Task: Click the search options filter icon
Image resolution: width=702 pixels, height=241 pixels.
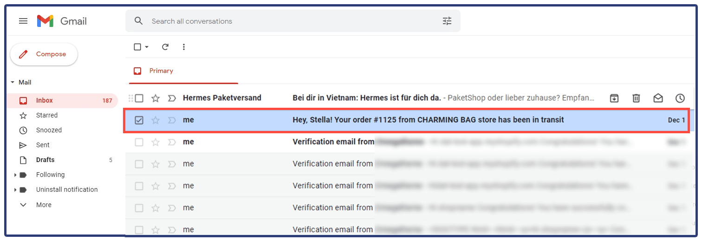Action: [447, 21]
